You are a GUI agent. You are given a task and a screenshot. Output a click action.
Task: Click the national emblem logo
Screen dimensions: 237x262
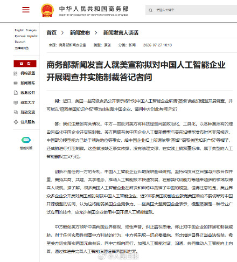coord(47,10)
